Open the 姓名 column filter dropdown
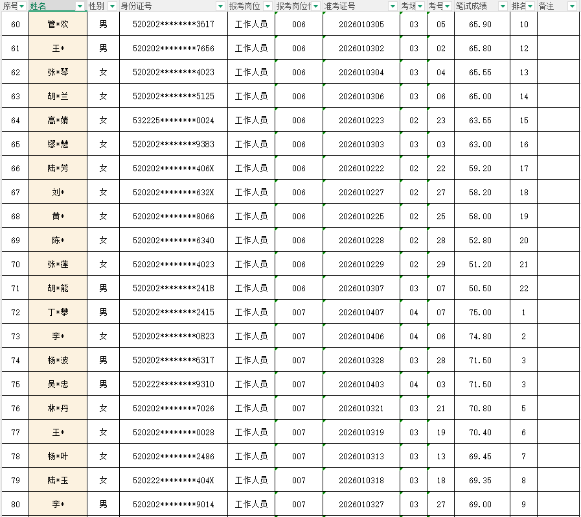 click(79, 6)
